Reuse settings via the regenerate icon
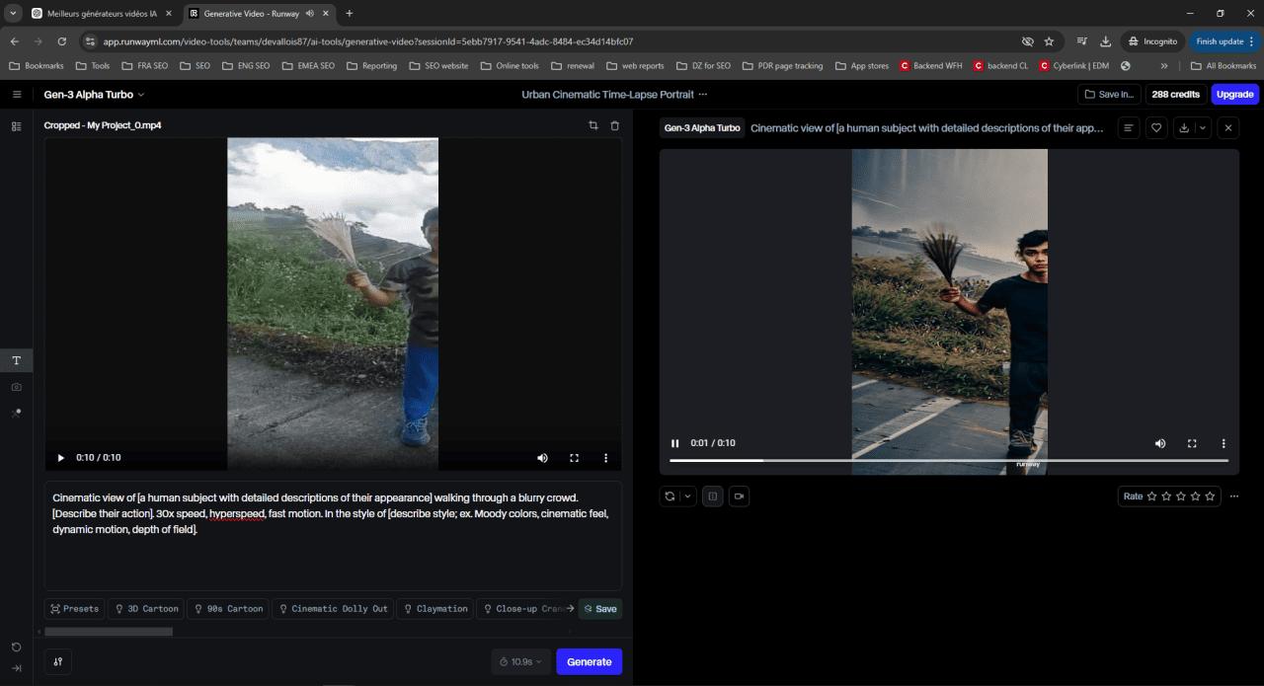The height and width of the screenshot is (686, 1264). click(671, 496)
